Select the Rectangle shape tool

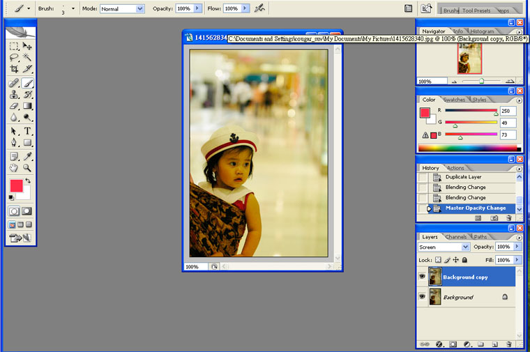tap(27, 143)
